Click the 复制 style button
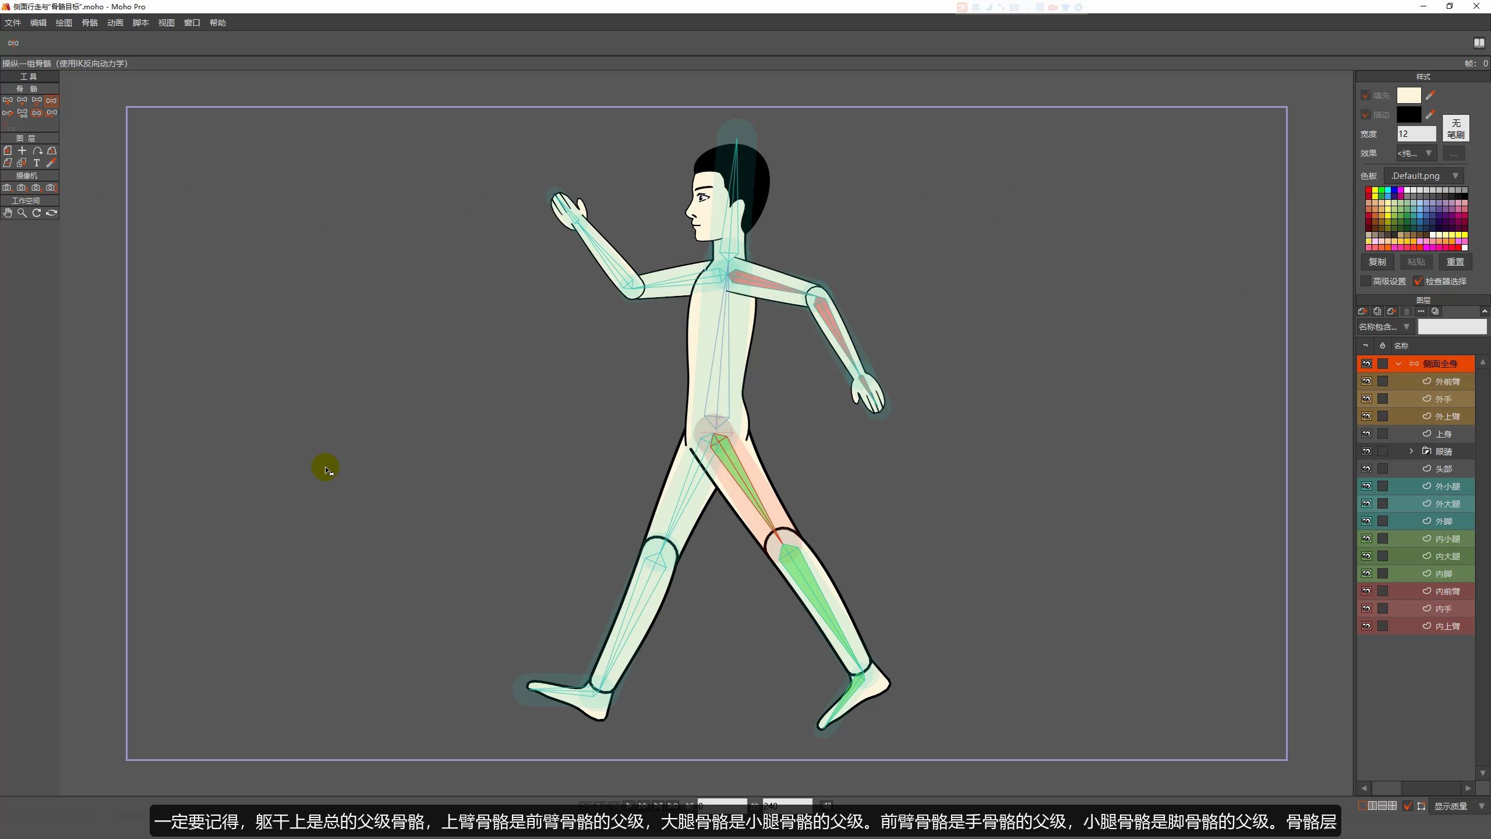 [x=1377, y=262]
